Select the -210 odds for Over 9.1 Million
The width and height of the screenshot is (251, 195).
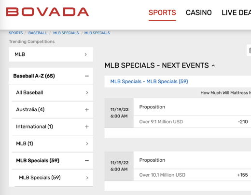pyautogui.click(x=243, y=122)
